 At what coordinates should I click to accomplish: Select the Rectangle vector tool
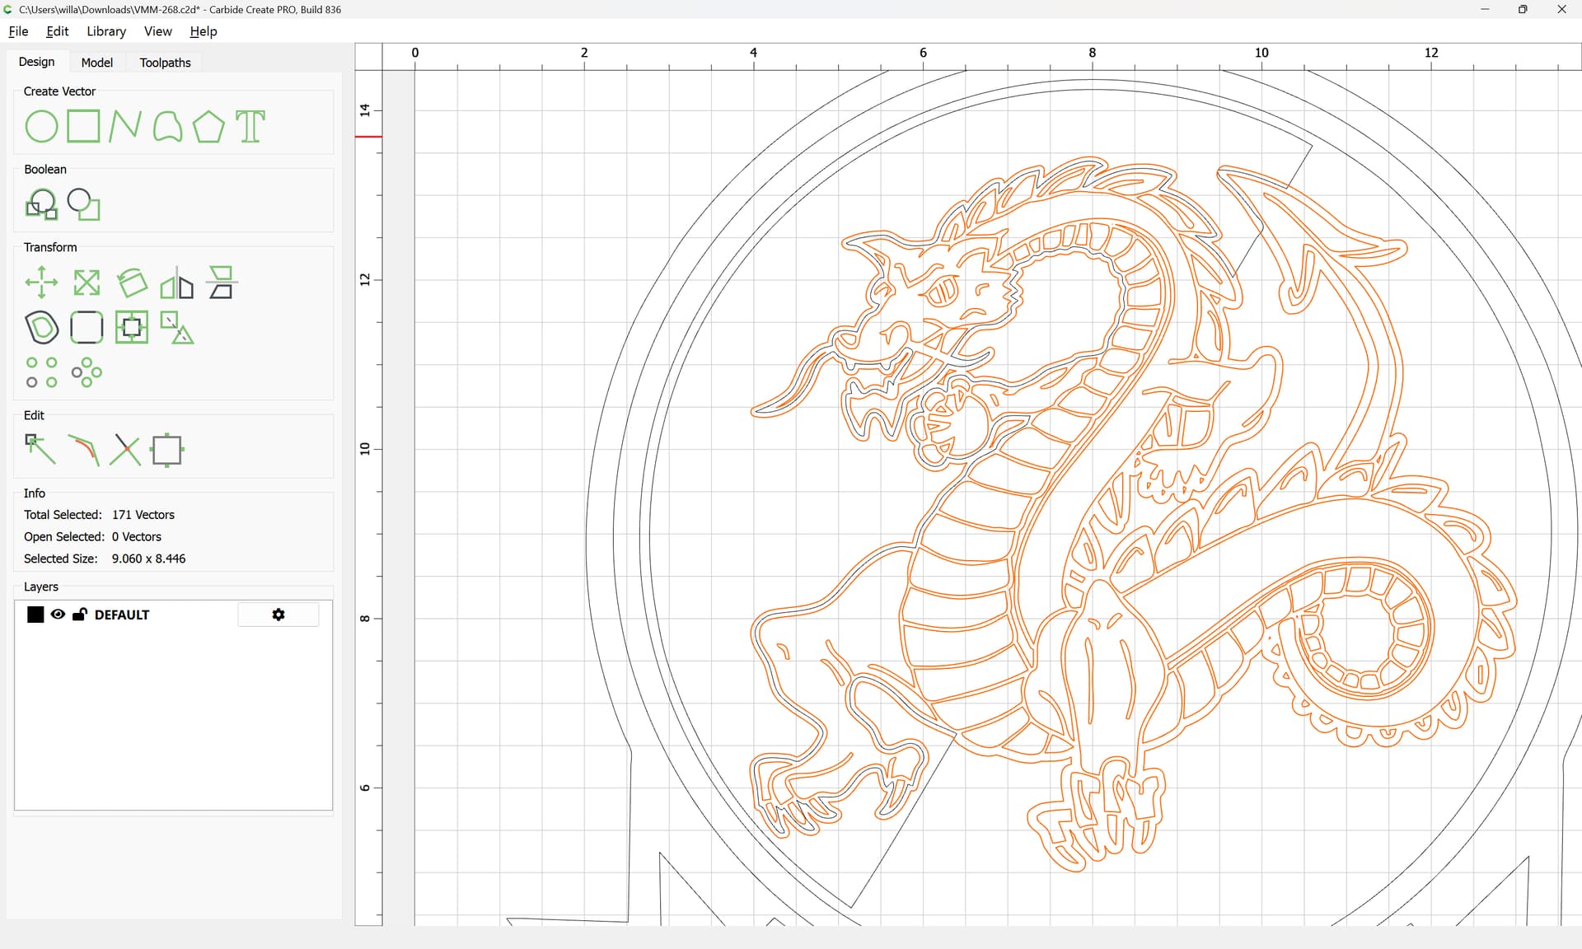[x=83, y=127]
